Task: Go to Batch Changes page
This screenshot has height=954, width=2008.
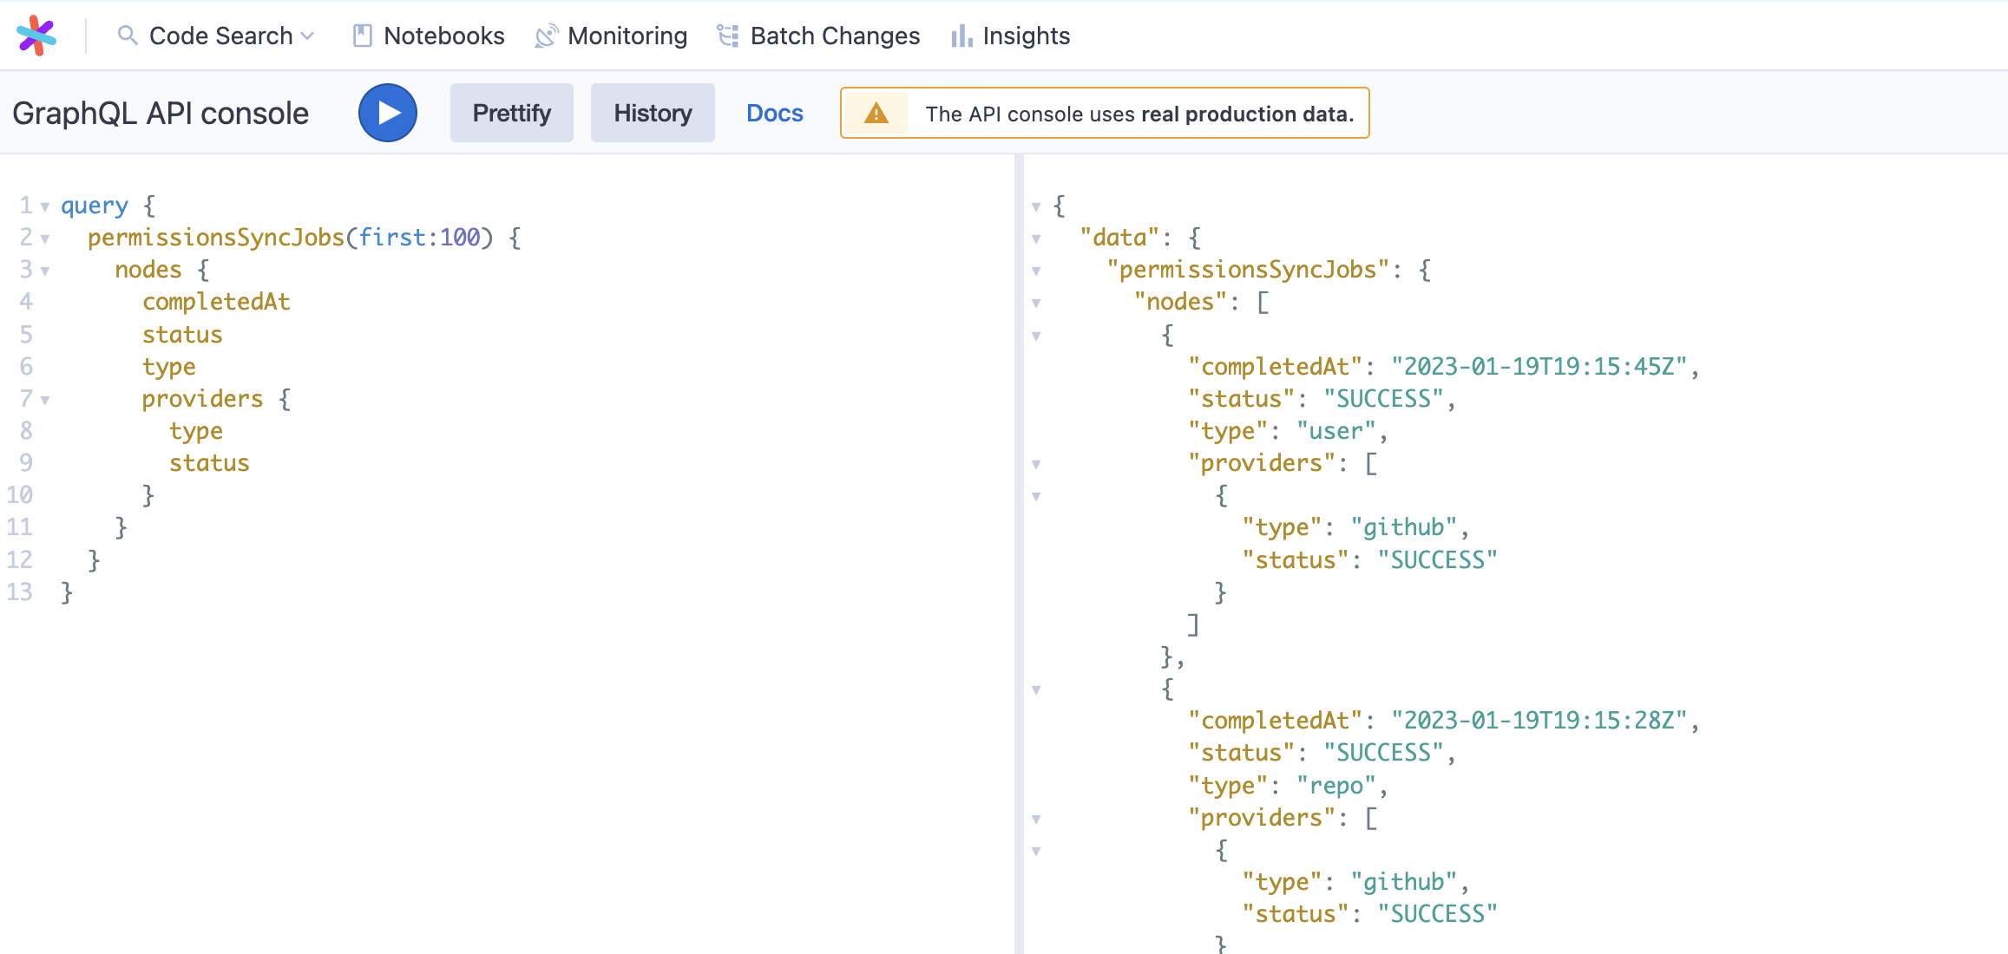Action: (834, 36)
